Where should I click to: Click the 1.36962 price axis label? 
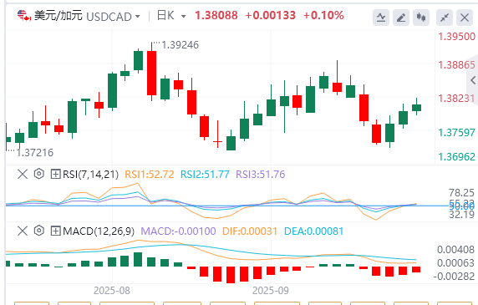456,157
